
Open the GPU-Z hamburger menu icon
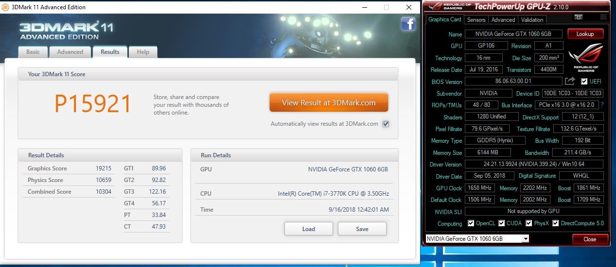[x=603, y=17]
